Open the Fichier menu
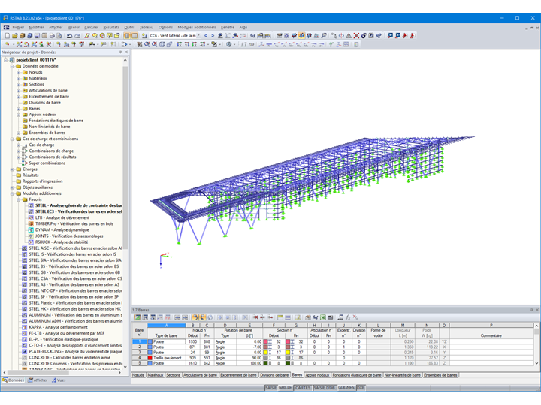Screen dimensions: 541x405 click(18, 27)
